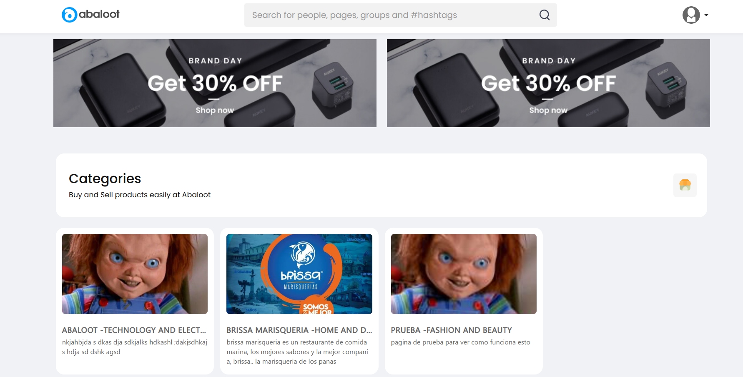Open the left Brand Day 30% OFF banner
The height and width of the screenshot is (377, 743).
tap(215, 83)
